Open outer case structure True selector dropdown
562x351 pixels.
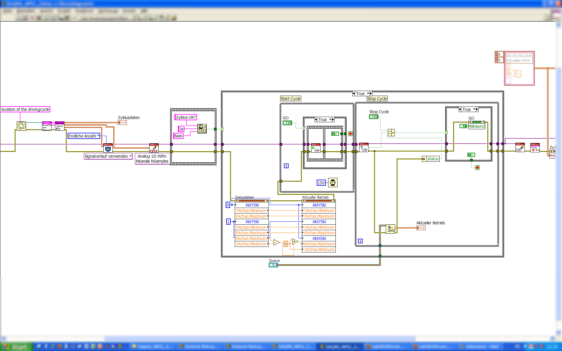click(368, 94)
